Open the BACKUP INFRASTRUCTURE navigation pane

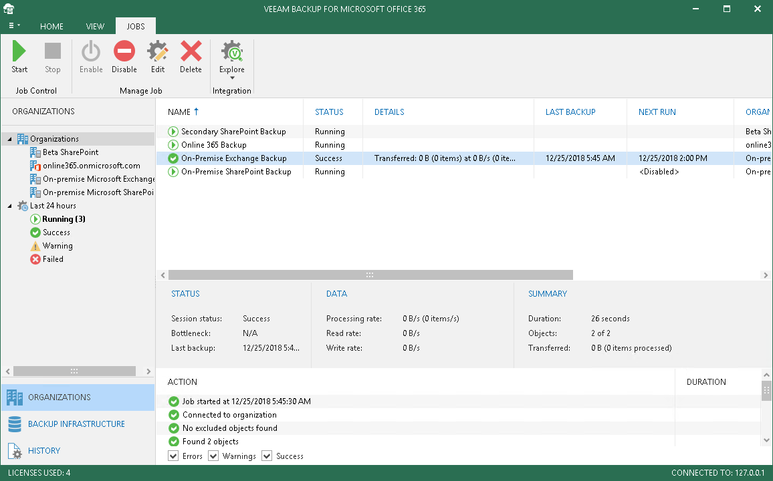(78, 424)
